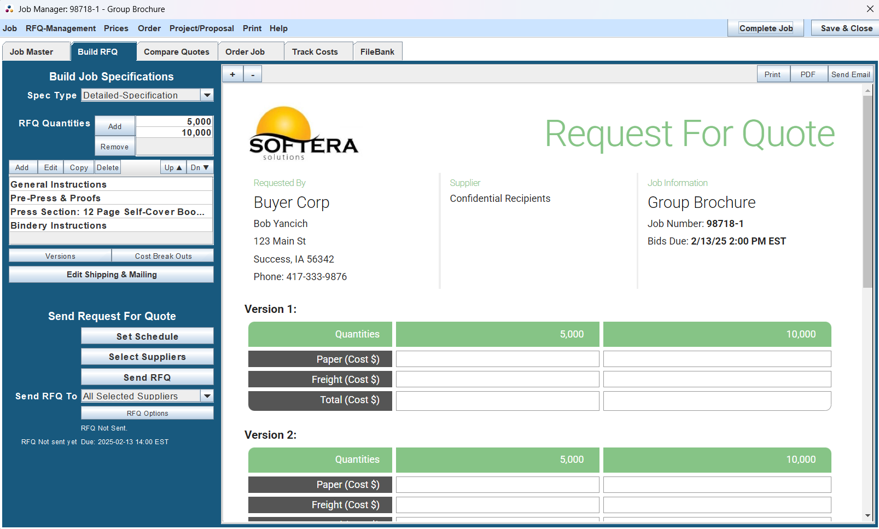This screenshot has width=879, height=529.
Task: Open the All Selected Suppliers list arrow
Action: coord(207,396)
